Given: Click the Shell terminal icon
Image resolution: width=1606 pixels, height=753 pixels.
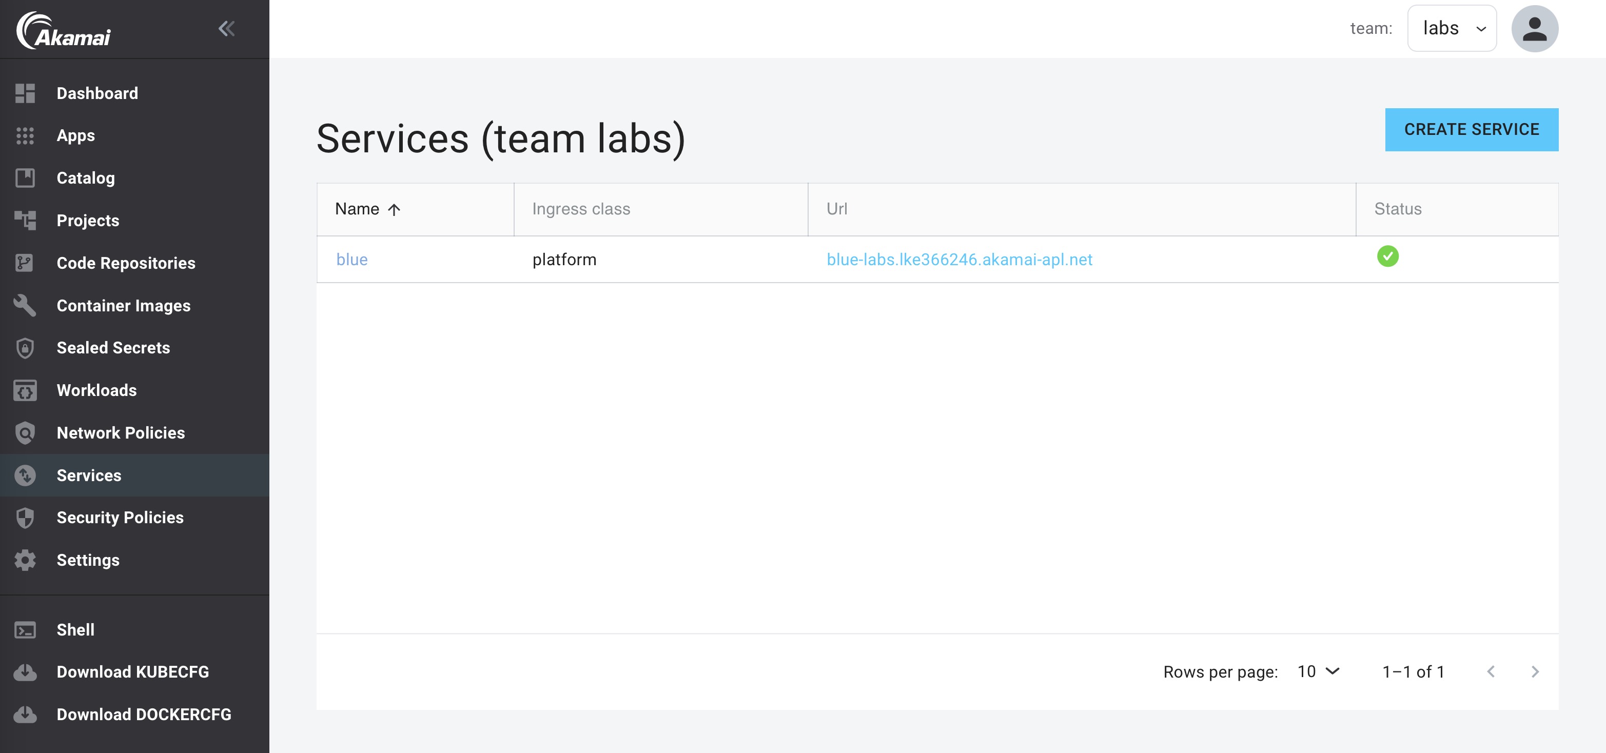Looking at the screenshot, I should 25,629.
